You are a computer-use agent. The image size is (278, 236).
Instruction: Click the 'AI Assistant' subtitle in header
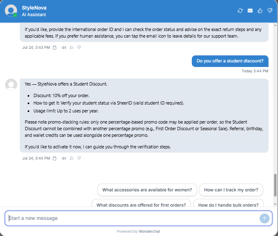tap(34, 14)
